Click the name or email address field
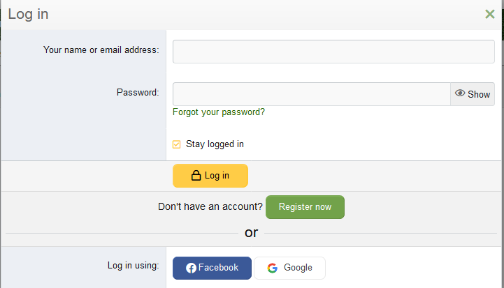The image size is (504, 288). coord(333,52)
